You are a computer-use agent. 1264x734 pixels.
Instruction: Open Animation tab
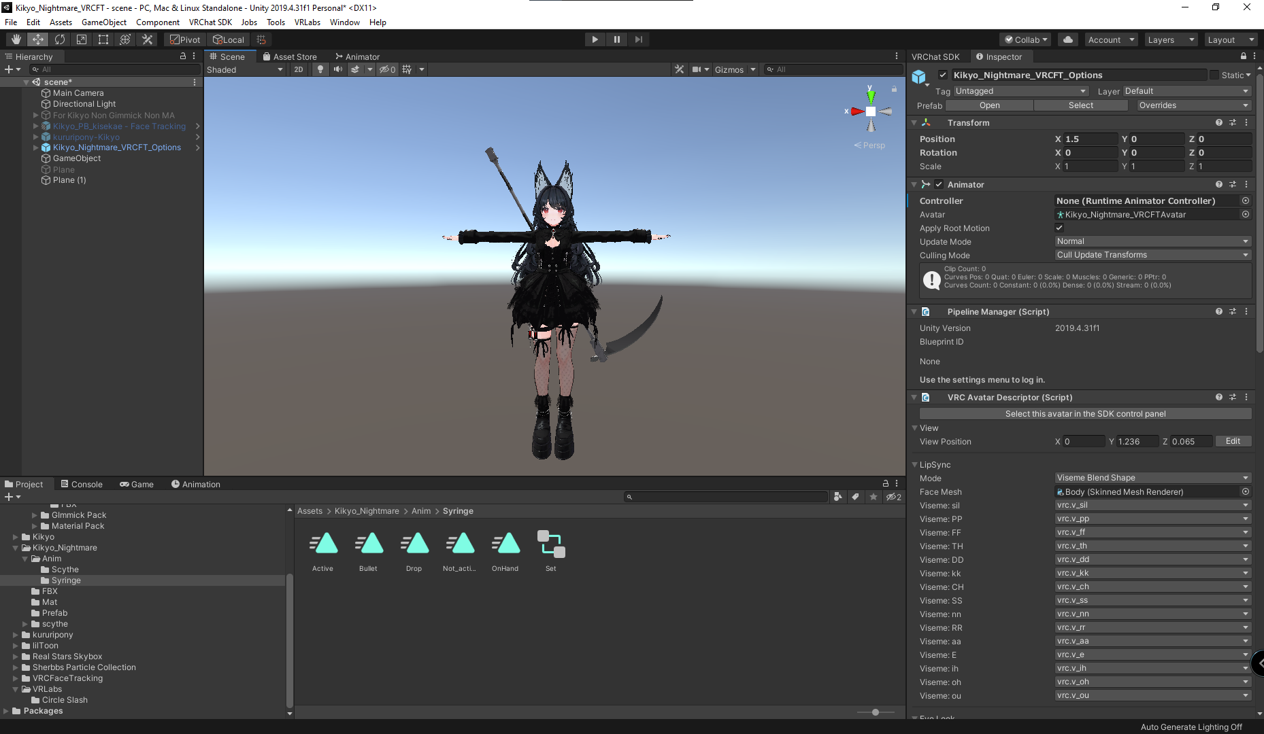[196, 484]
